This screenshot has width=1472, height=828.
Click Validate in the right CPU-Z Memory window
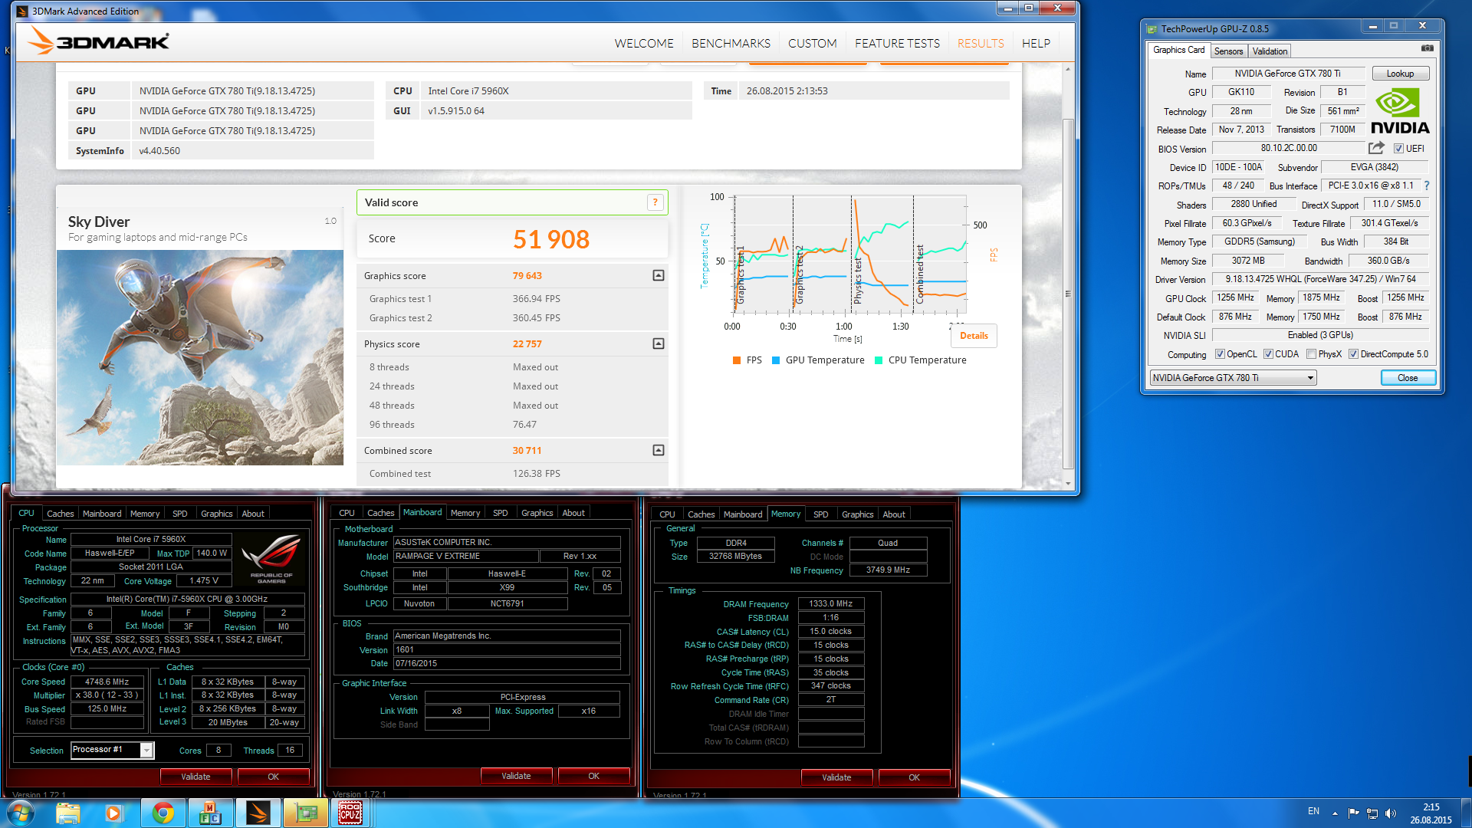pos(836,777)
